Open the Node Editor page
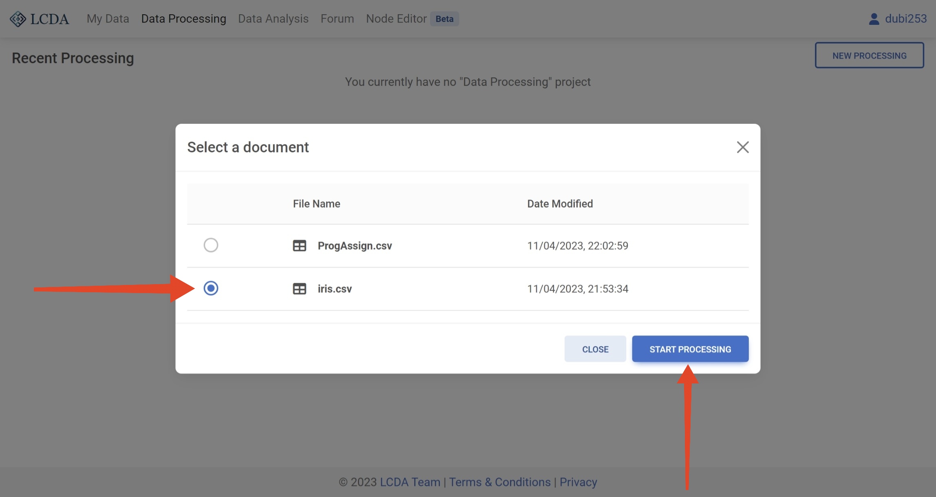 [396, 19]
